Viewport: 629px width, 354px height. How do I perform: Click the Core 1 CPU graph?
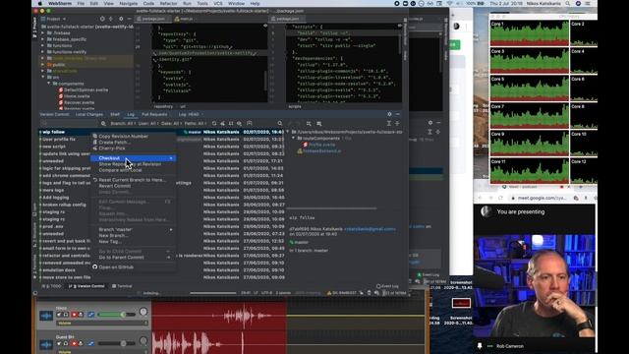click(530, 33)
